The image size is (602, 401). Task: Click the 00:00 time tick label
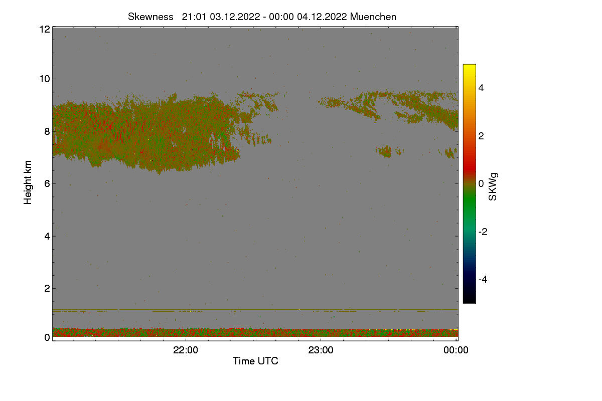click(x=456, y=350)
